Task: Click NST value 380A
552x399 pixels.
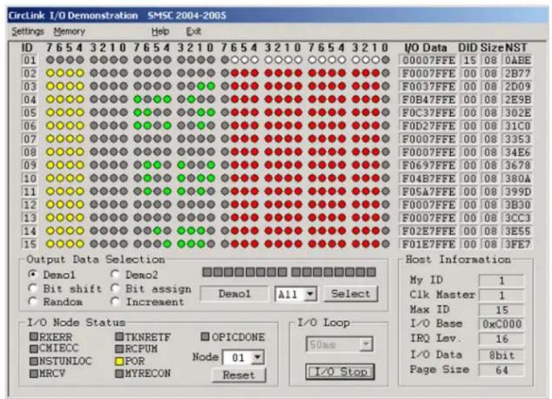Action: click(x=517, y=179)
